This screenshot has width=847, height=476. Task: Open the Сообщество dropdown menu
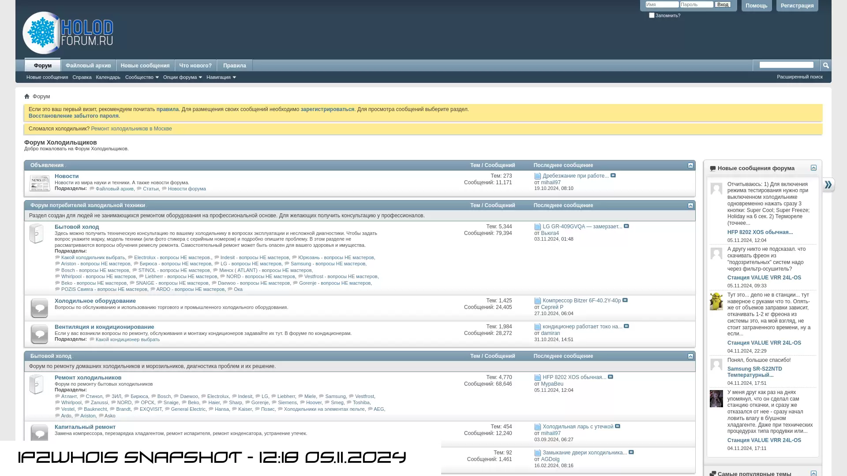[142, 77]
